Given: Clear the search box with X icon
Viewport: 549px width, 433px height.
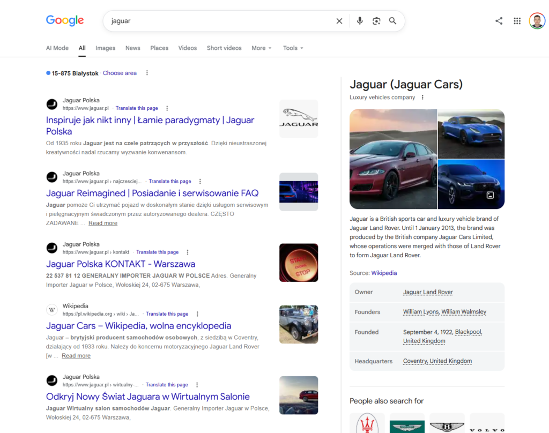Looking at the screenshot, I should pos(339,21).
